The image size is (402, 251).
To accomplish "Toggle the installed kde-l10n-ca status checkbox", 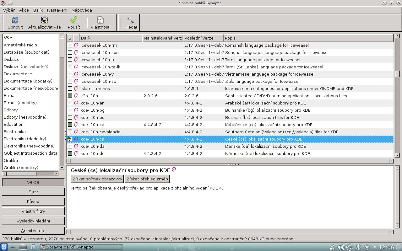I will 70,125.
